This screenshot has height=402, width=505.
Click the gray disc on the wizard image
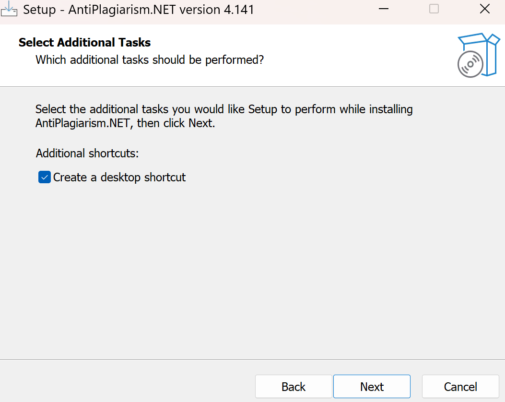click(x=470, y=64)
